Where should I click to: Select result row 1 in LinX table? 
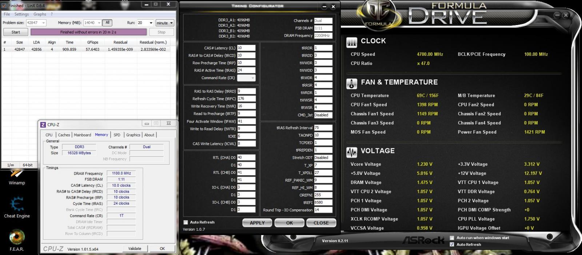pos(88,49)
